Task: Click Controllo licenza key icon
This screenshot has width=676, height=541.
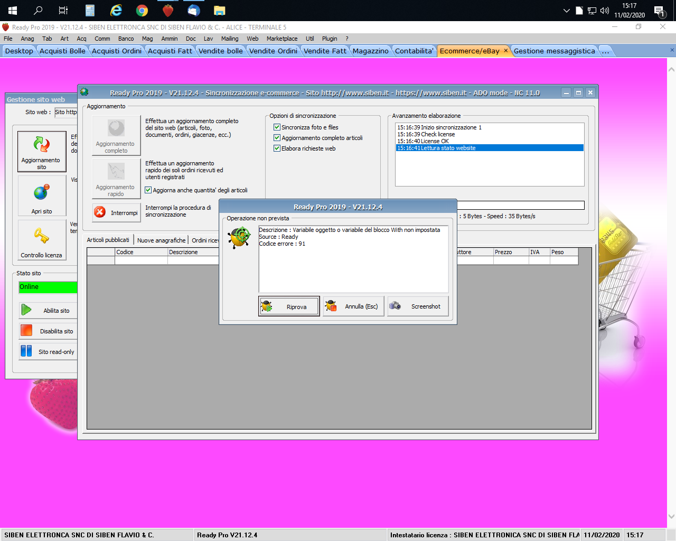Action: tap(42, 240)
